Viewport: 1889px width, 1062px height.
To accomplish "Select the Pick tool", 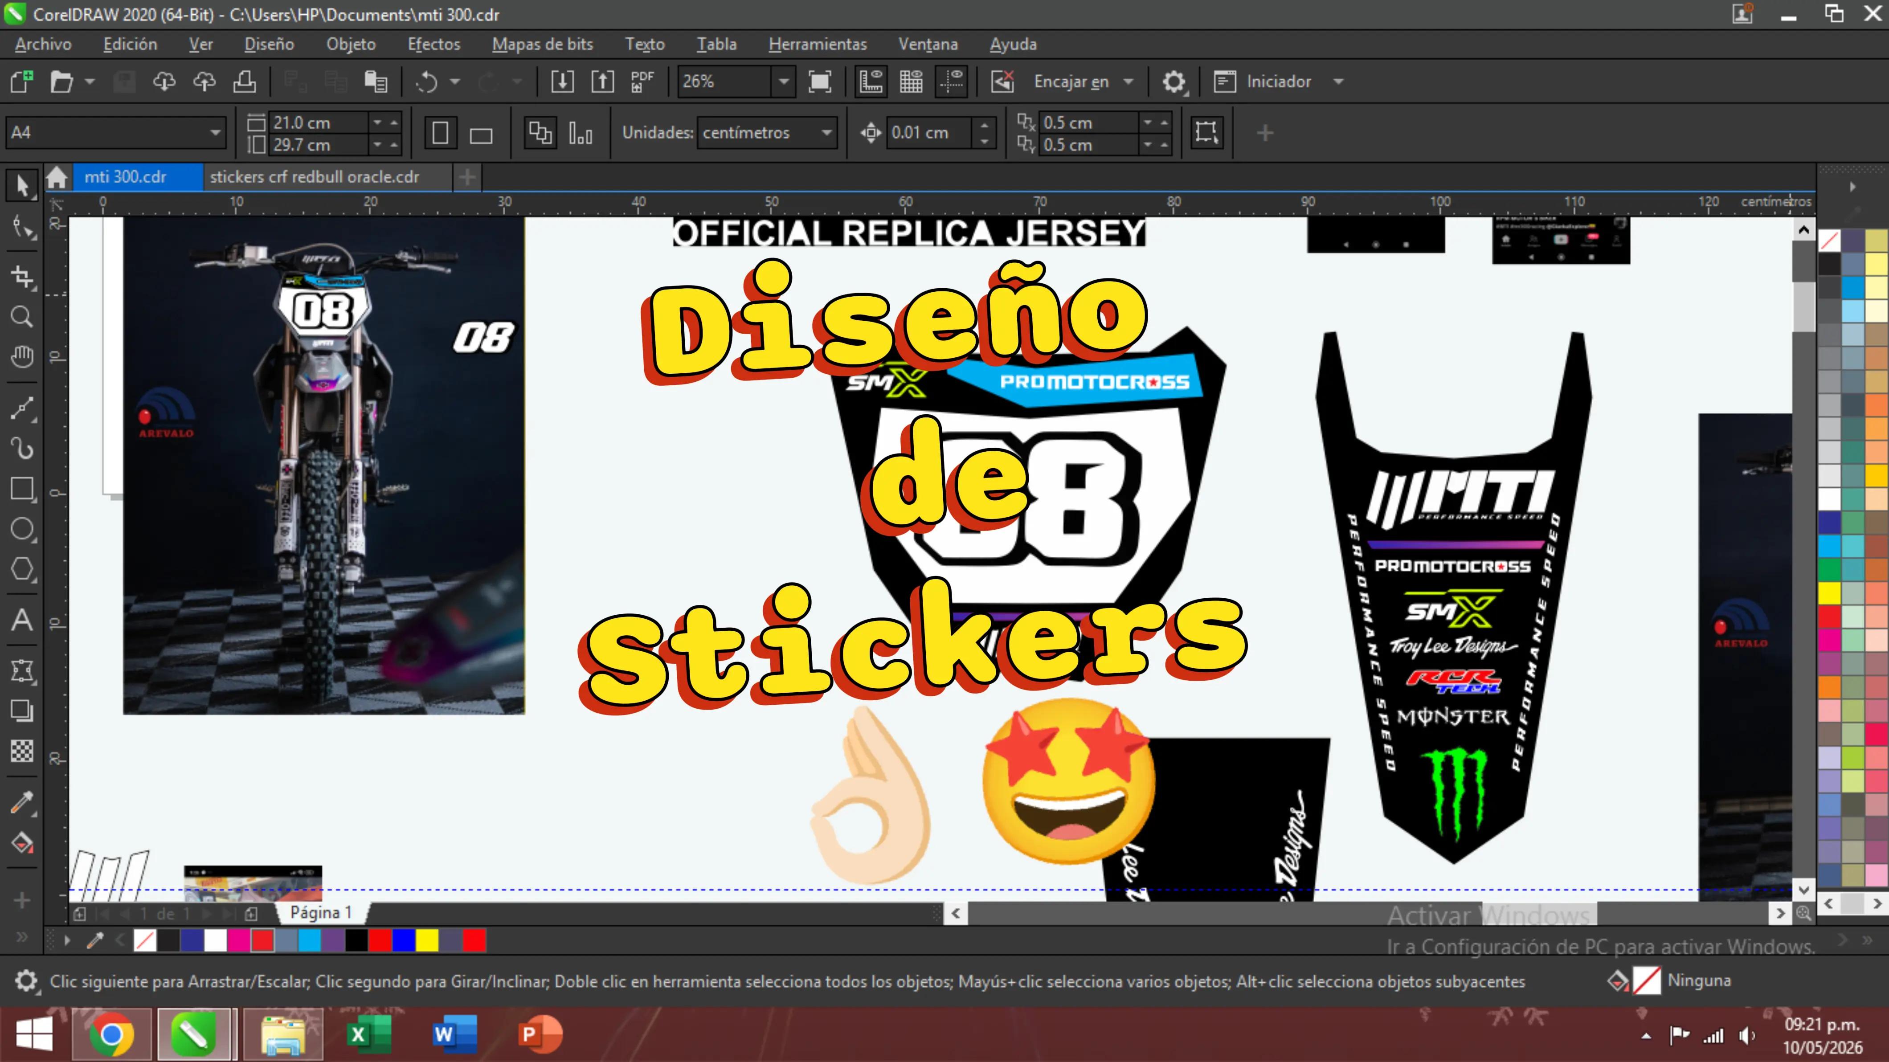I will click(x=22, y=185).
